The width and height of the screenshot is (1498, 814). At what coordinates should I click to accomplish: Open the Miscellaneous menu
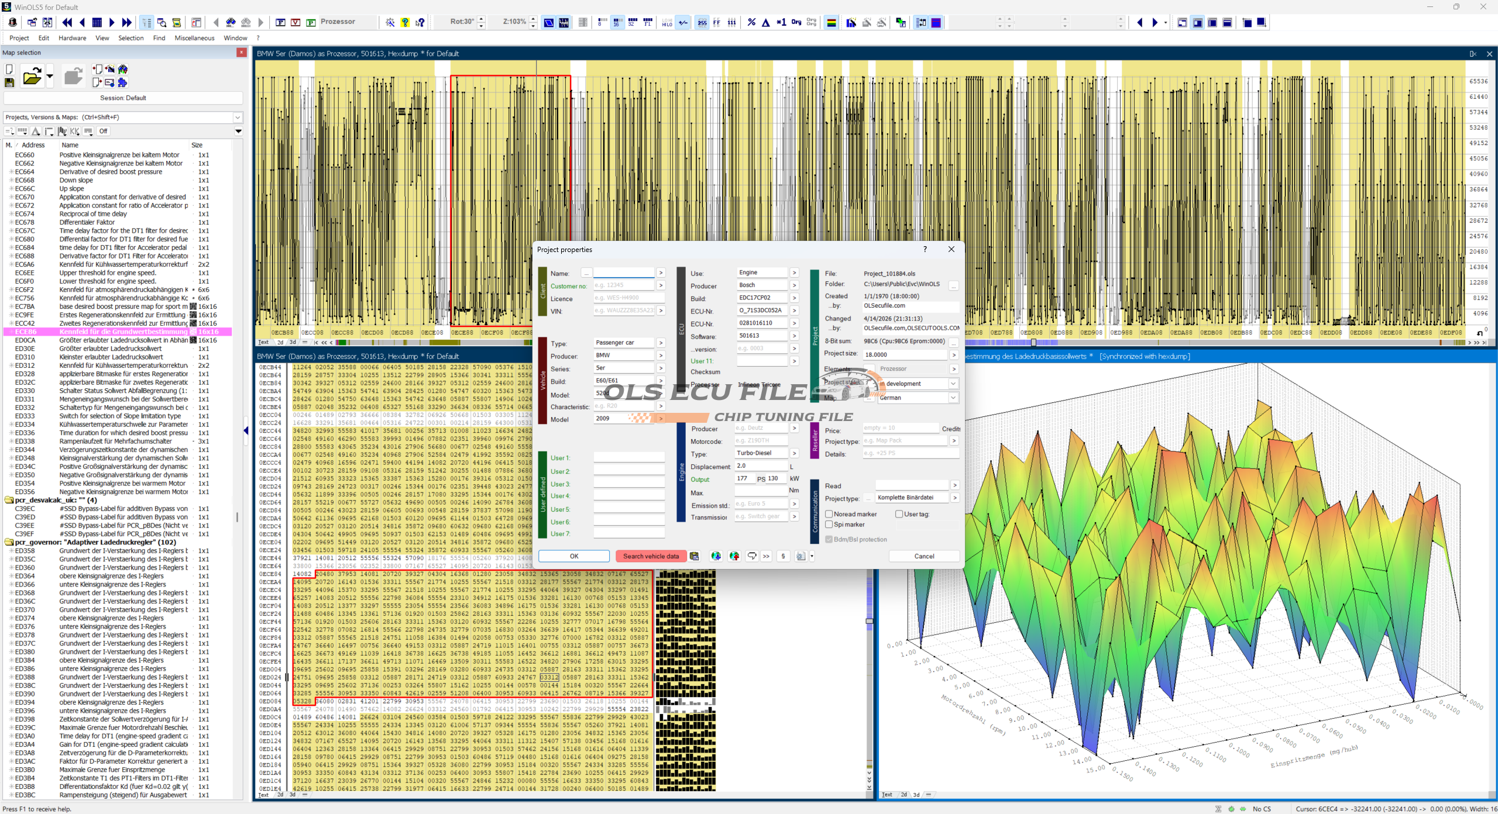pyautogui.click(x=194, y=38)
